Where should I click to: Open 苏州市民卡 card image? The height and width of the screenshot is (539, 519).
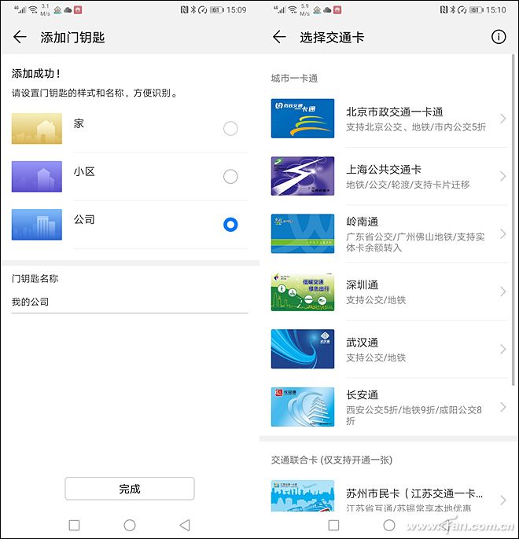[x=303, y=495]
